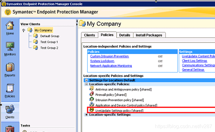The width and height of the screenshot is (215, 132).
Task: Click the Off status for System Lockdown
Action: point(160,61)
